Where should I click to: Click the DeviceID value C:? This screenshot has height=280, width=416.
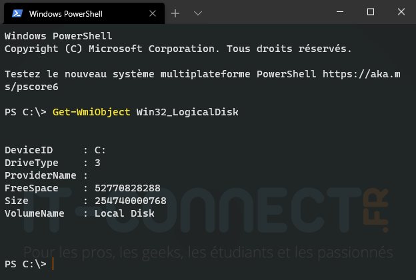(101, 150)
